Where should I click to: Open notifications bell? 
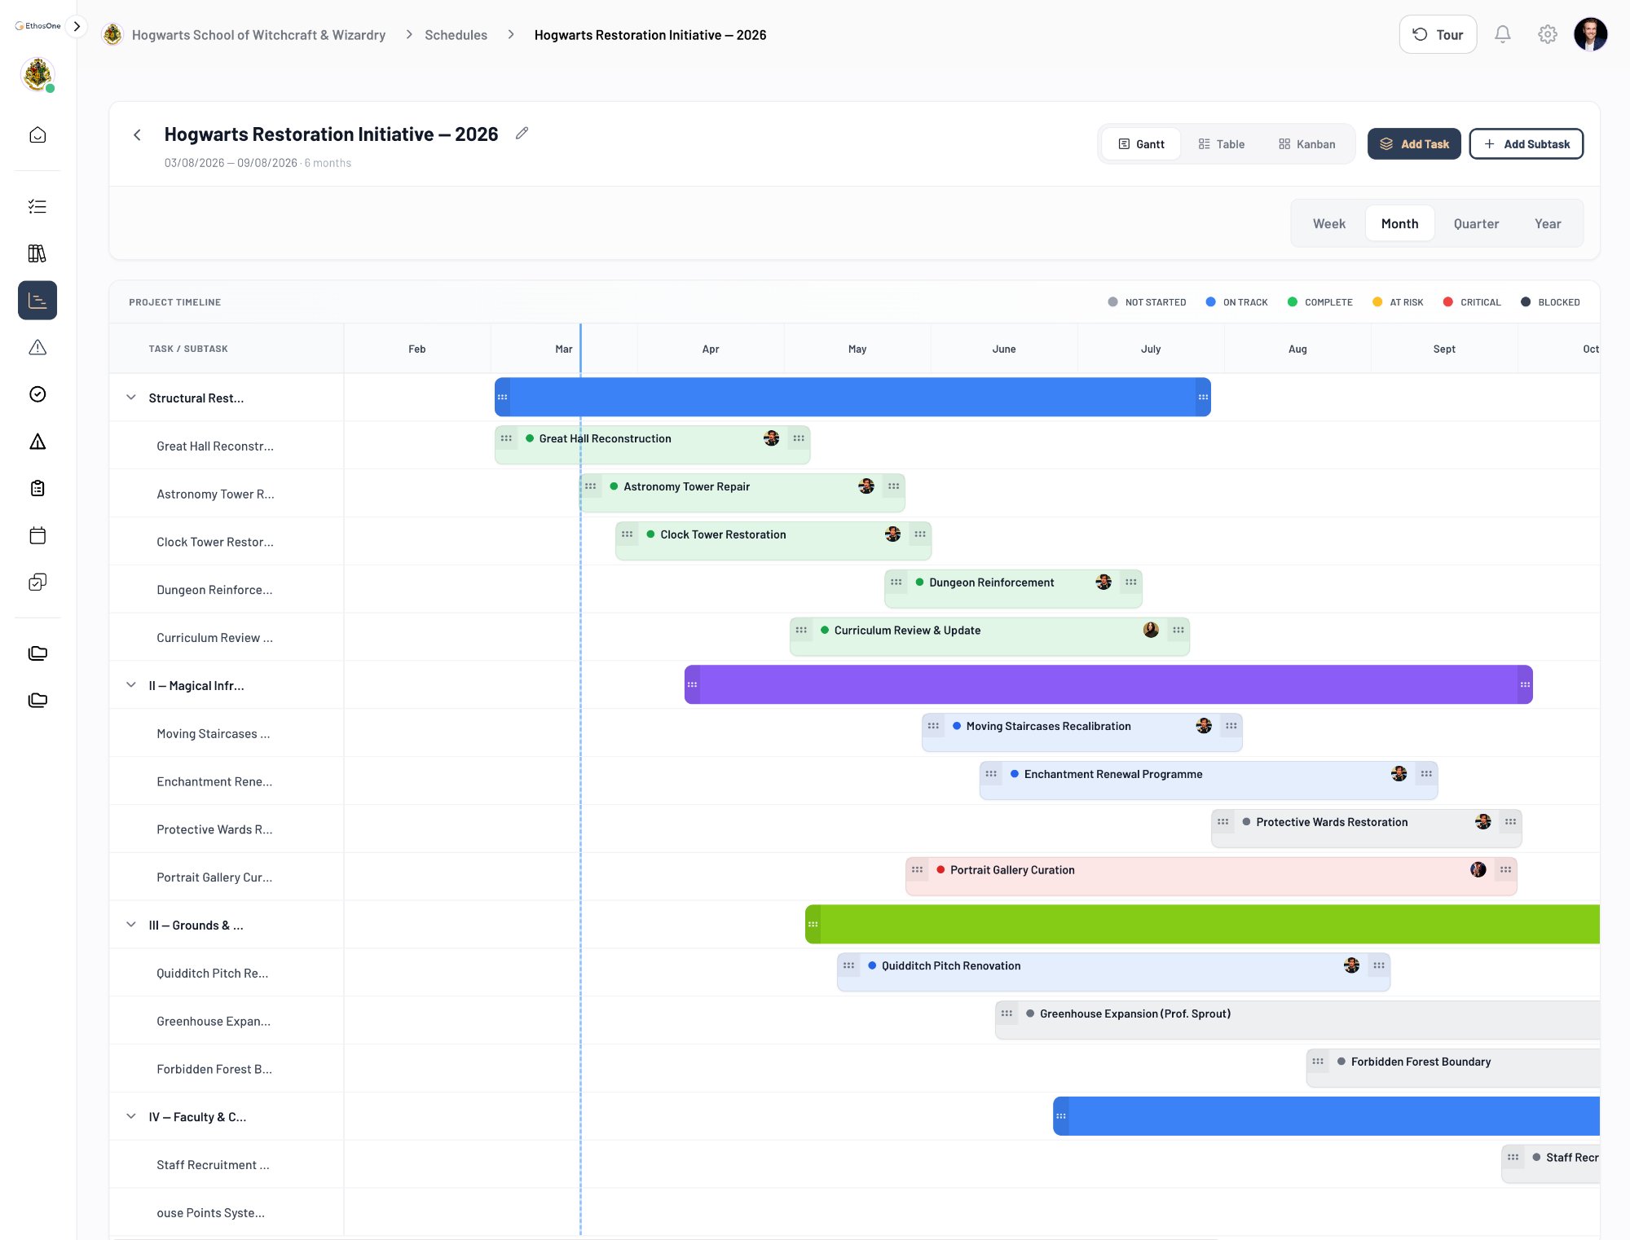[1503, 34]
